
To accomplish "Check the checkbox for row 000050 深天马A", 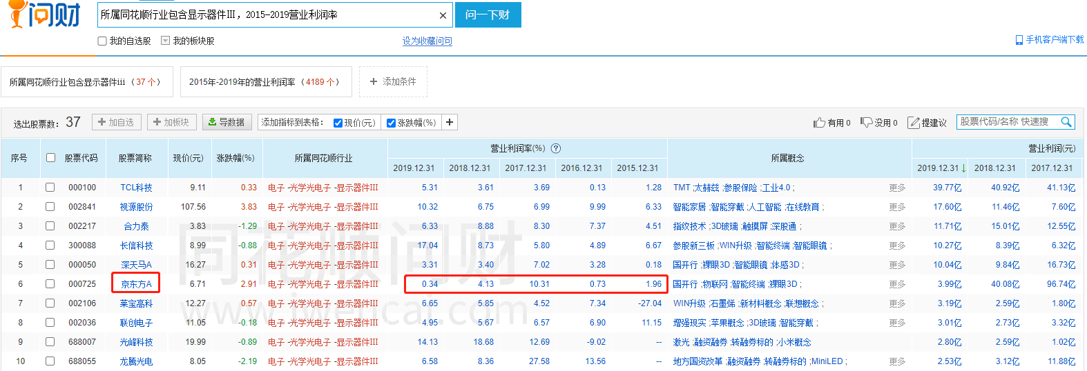I will point(50,265).
